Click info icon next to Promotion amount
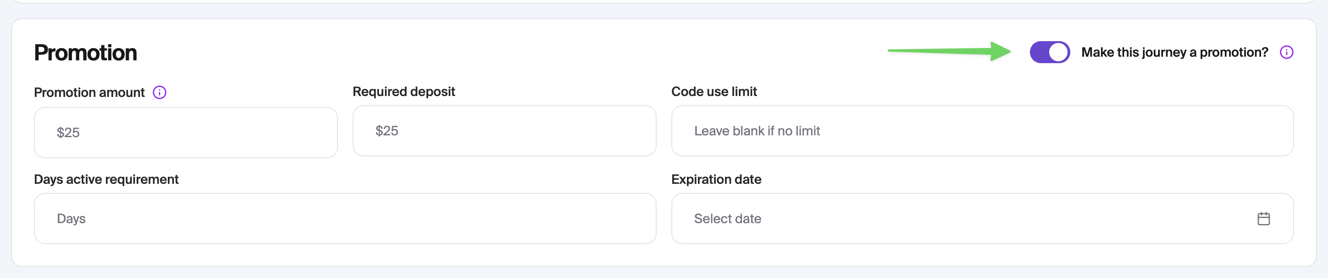Viewport: 1328px width, 278px height. pos(160,92)
